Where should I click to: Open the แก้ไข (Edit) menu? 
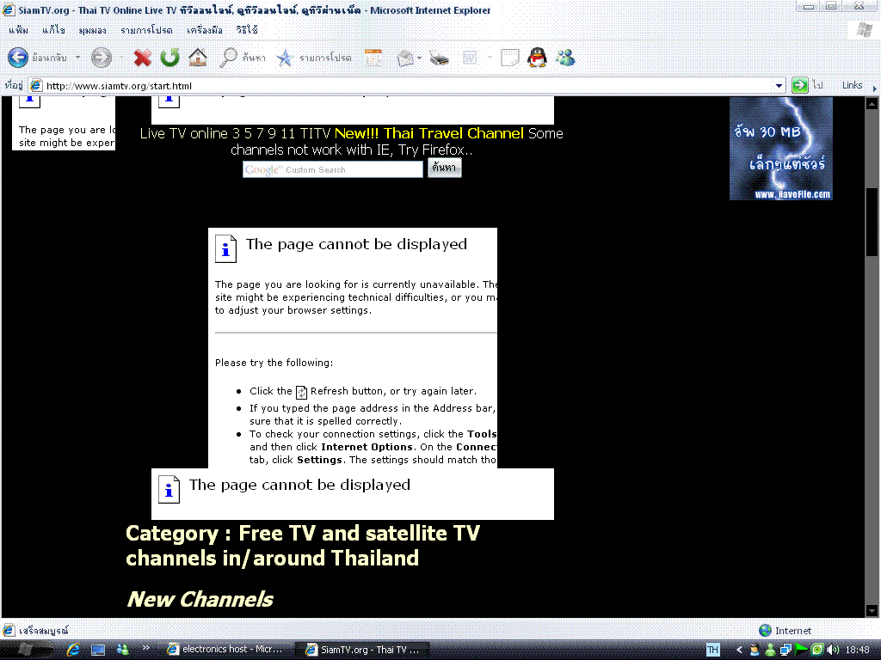pyautogui.click(x=53, y=30)
